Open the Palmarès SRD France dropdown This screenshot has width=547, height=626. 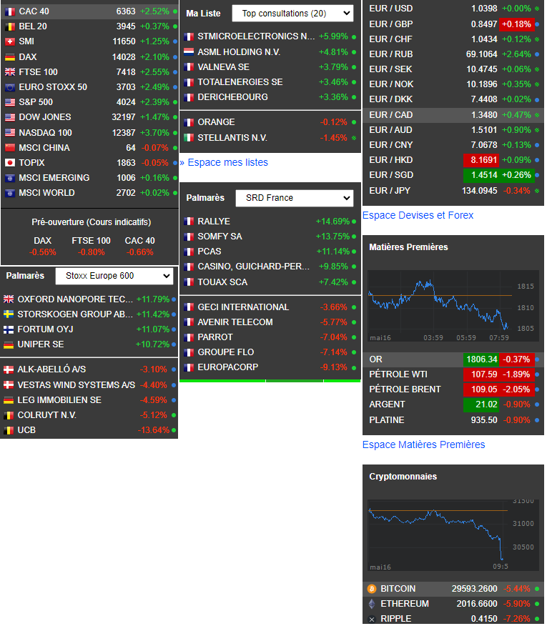point(295,198)
